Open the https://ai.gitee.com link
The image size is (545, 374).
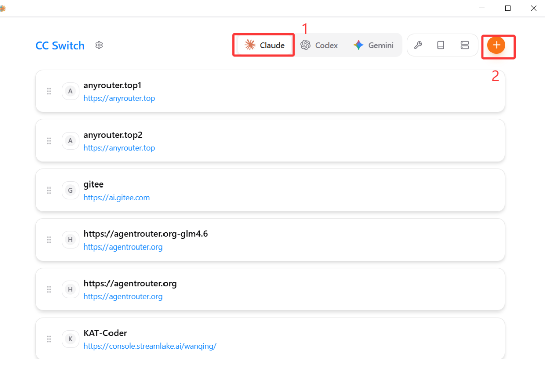click(x=117, y=198)
